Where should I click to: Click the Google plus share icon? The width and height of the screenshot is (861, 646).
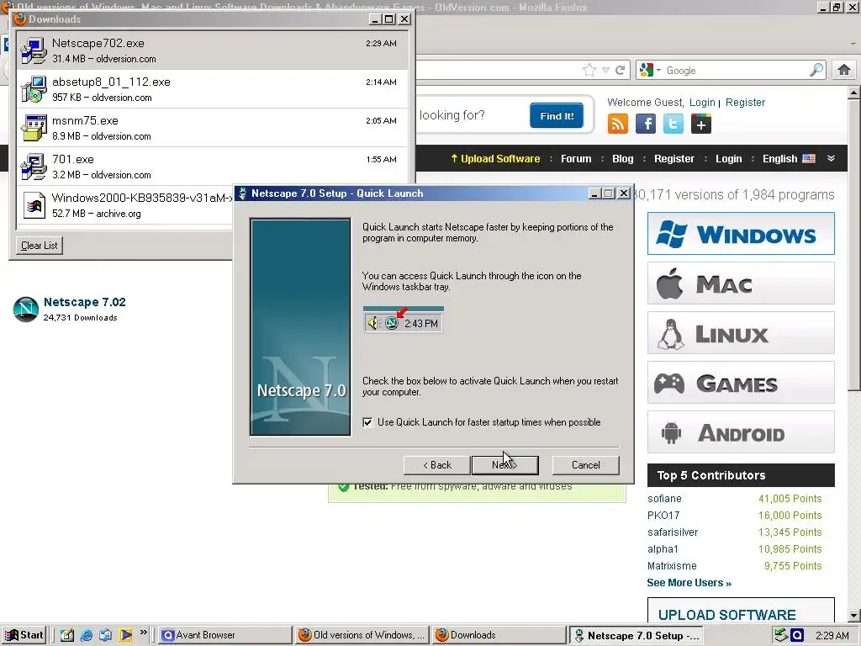[x=701, y=124]
